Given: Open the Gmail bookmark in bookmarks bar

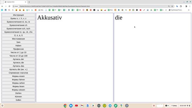Looking at the screenshot, I should click(x=9, y=10).
